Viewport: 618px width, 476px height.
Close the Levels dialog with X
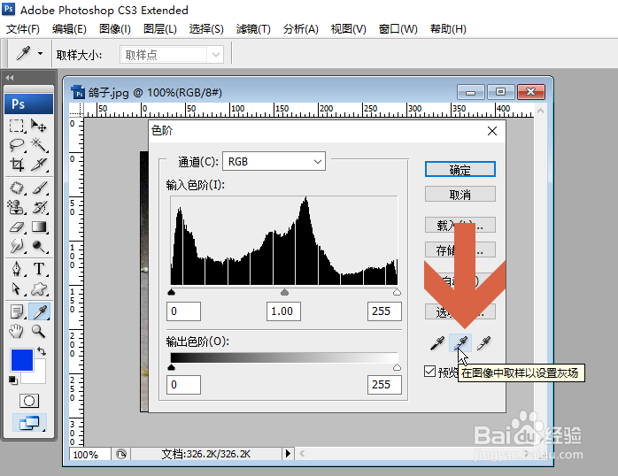click(492, 131)
